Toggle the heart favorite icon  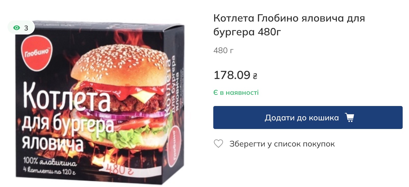(x=218, y=144)
